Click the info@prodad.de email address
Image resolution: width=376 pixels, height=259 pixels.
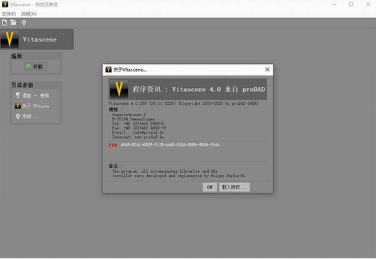(x=148, y=133)
